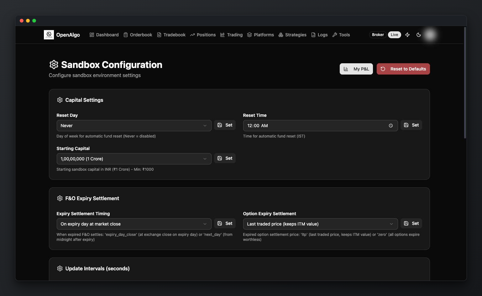Switch to Live mode badge

[x=395, y=35]
